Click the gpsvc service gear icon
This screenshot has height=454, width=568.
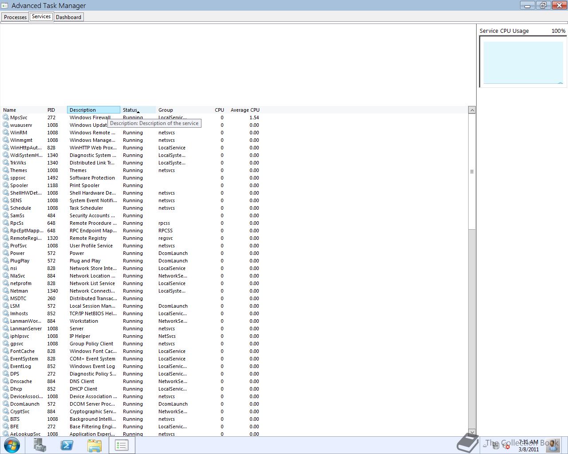(6, 344)
